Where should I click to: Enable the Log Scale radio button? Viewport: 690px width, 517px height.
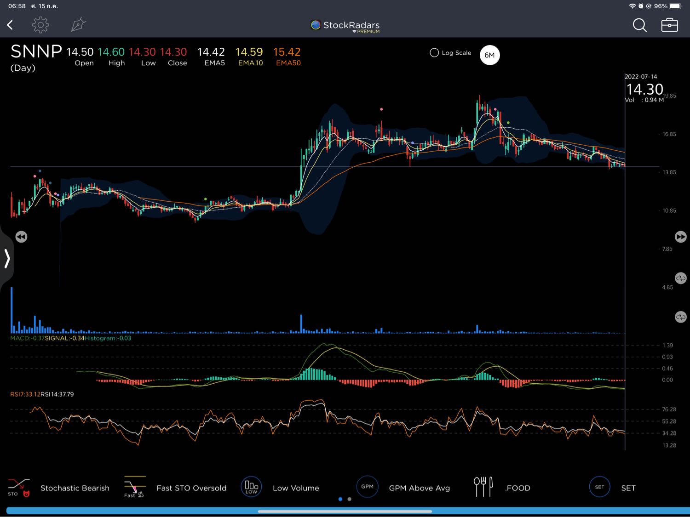click(434, 53)
